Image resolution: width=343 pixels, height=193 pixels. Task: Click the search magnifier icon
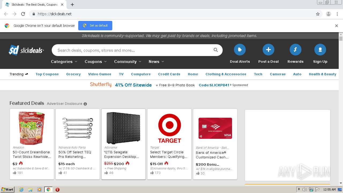[215, 50]
